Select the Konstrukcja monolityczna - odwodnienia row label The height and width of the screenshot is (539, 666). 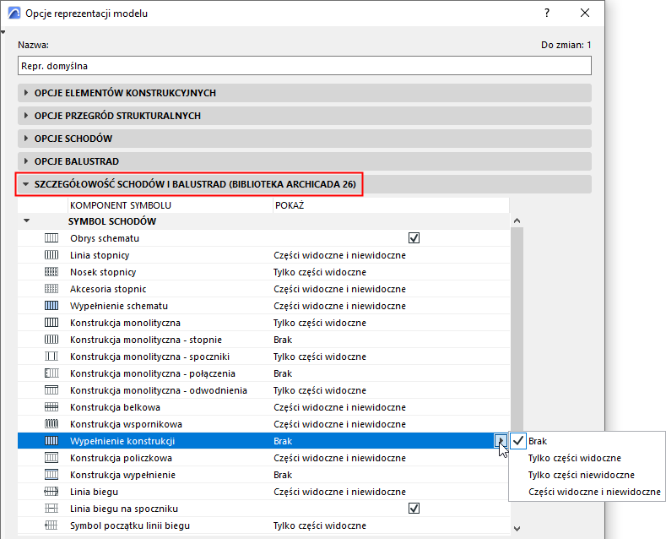click(x=159, y=390)
